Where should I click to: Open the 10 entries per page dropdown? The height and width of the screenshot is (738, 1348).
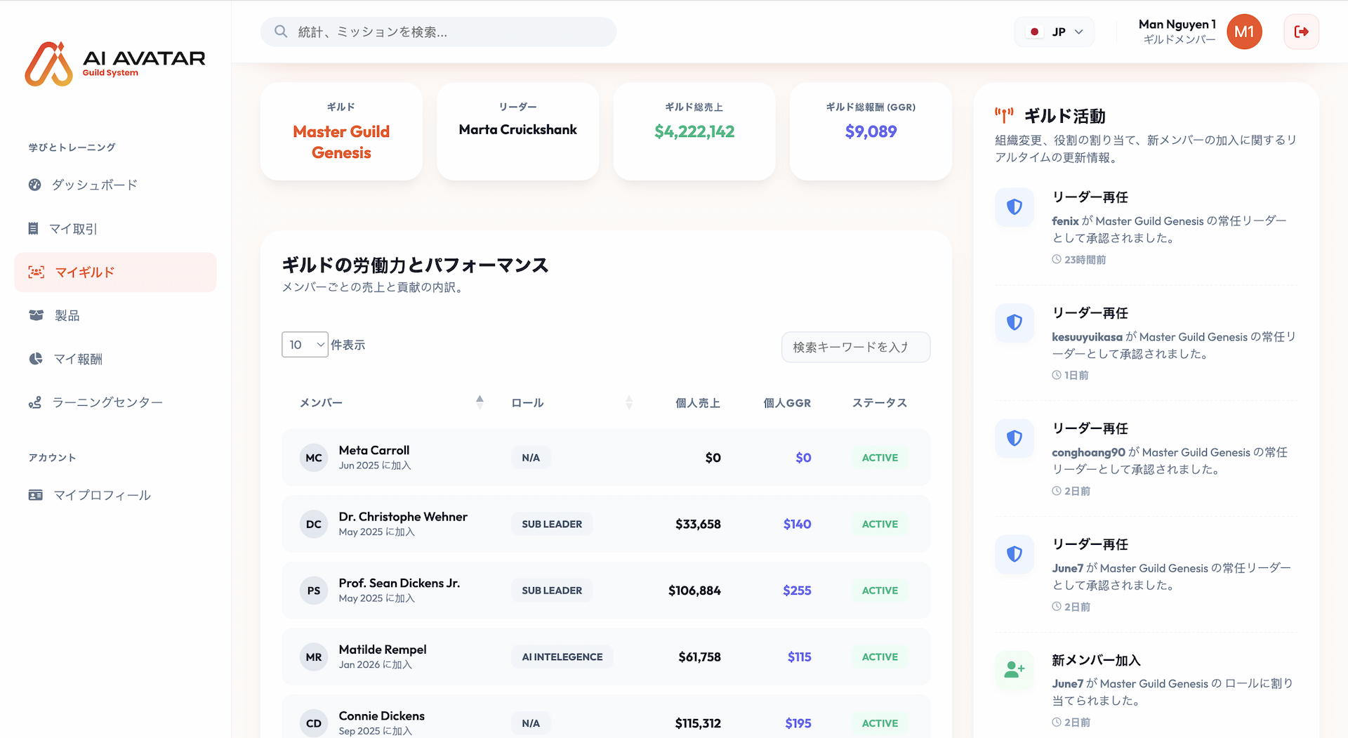pos(305,345)
